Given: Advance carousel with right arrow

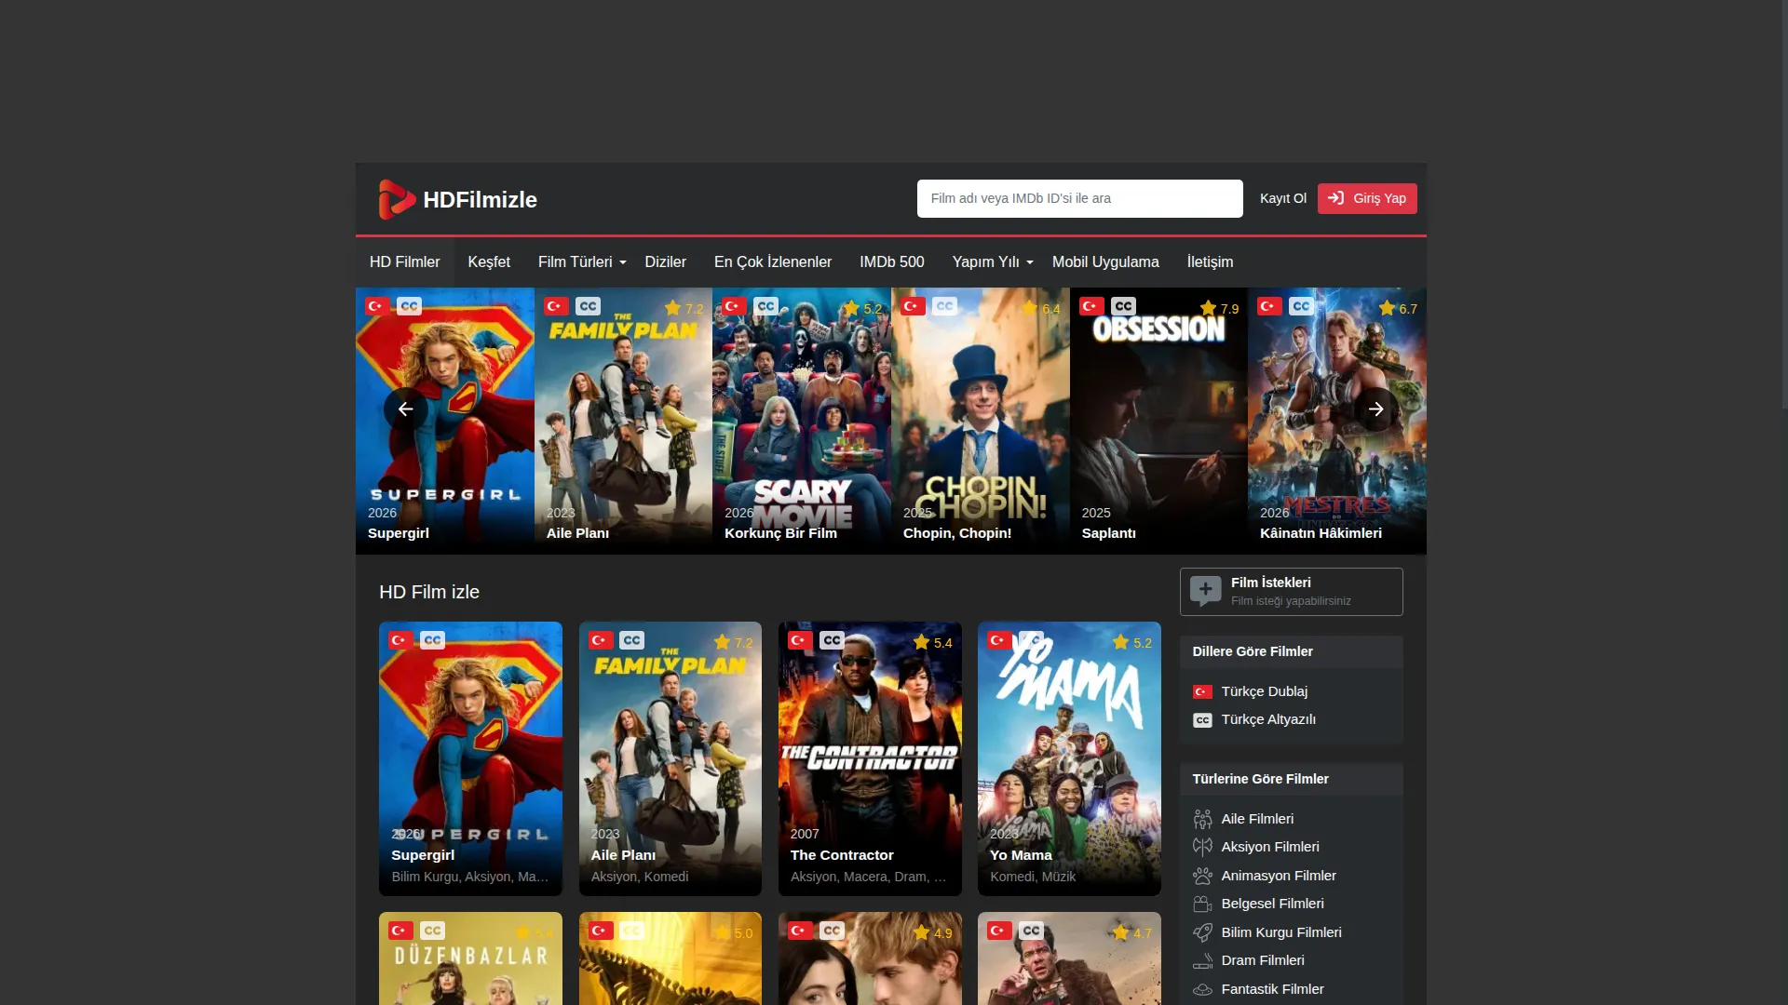Looking at the screenshot, I should coord(1375,409).
